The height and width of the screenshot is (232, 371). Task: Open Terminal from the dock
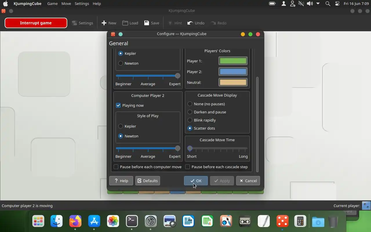pyautogui.click(x=132, y=222)
